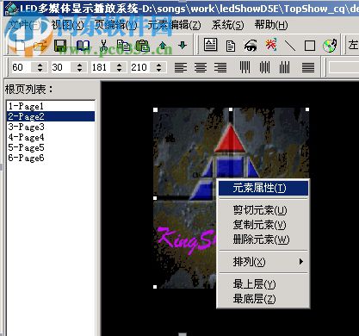Click the Copy icon
Image resolution: width=359 pixels, height=336 pixels.
123,46
